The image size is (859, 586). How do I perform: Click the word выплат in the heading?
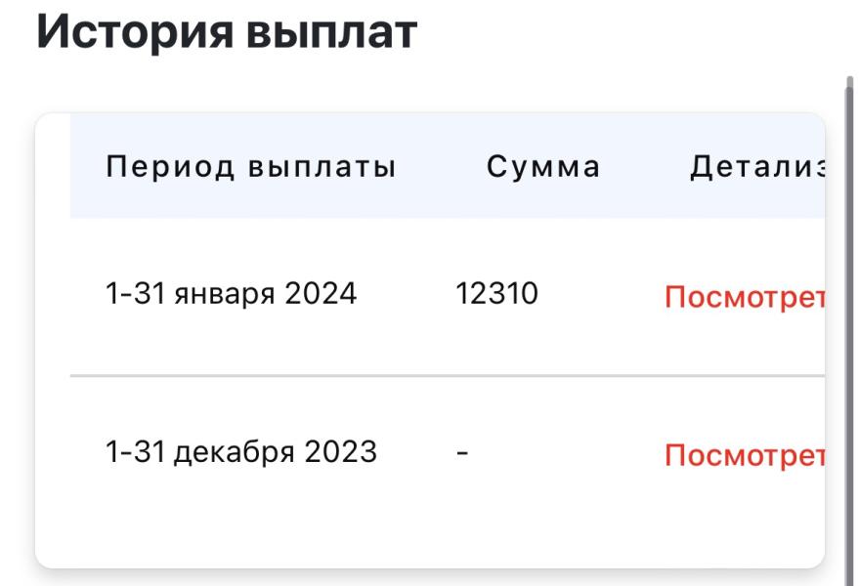tap(332, 32)
